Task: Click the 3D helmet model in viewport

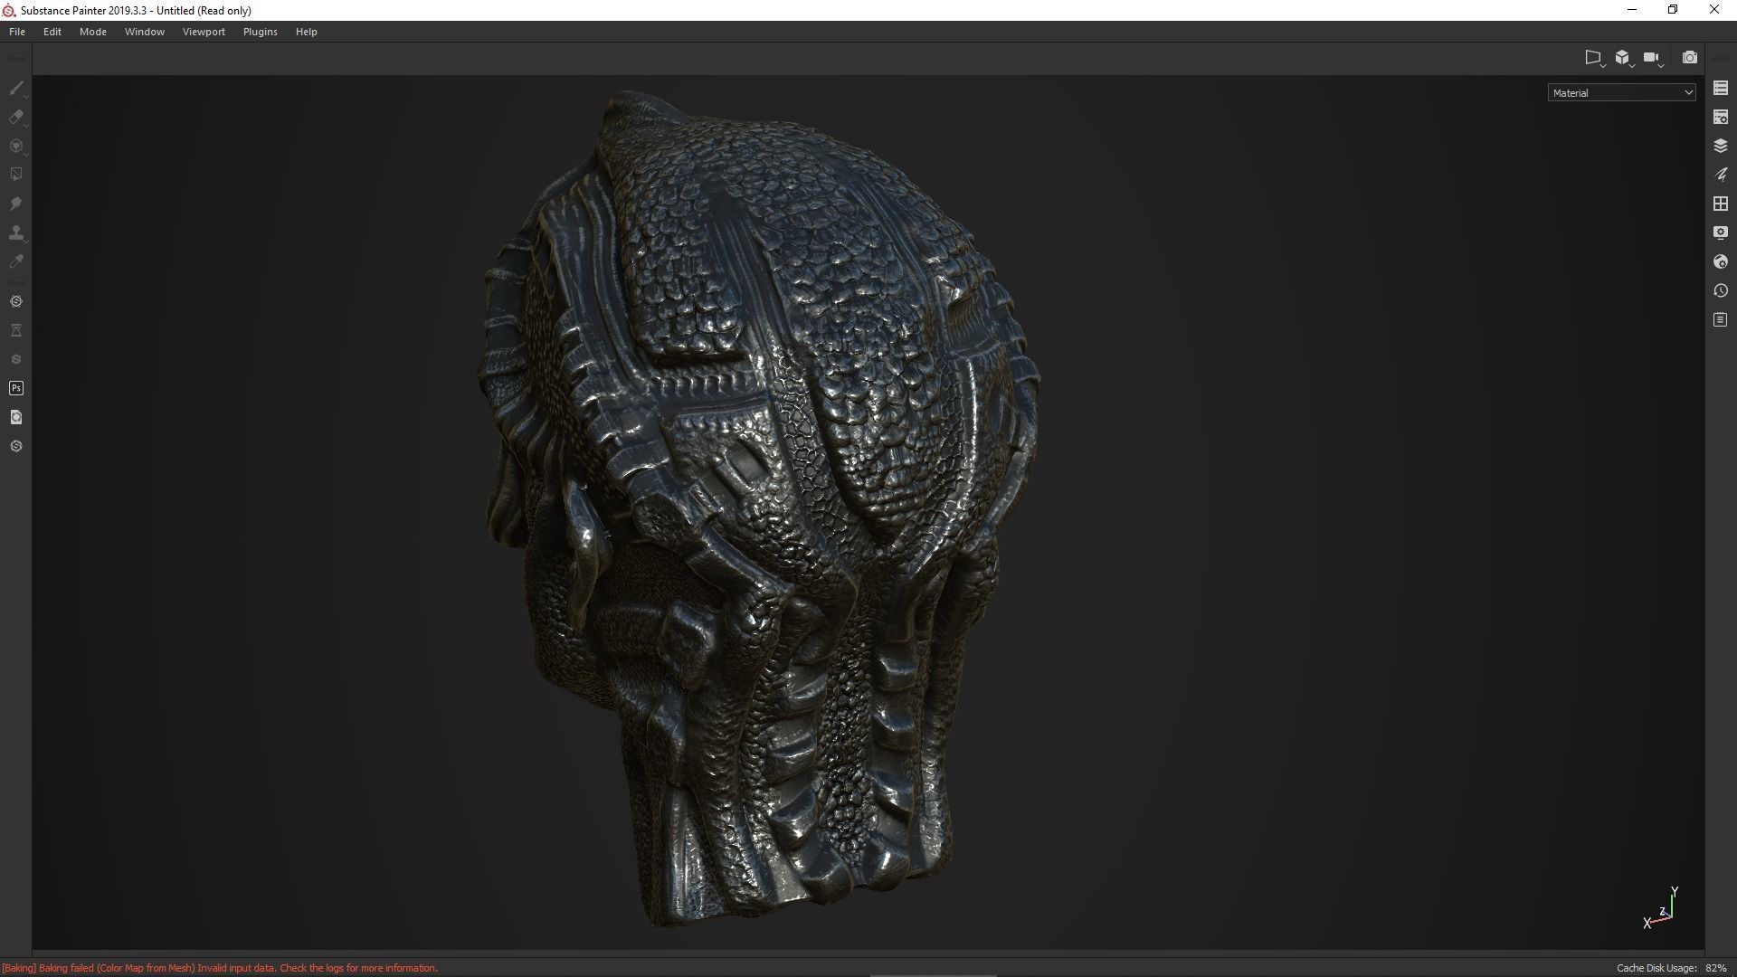Action: pyautogui.click(x=758, y=507)
